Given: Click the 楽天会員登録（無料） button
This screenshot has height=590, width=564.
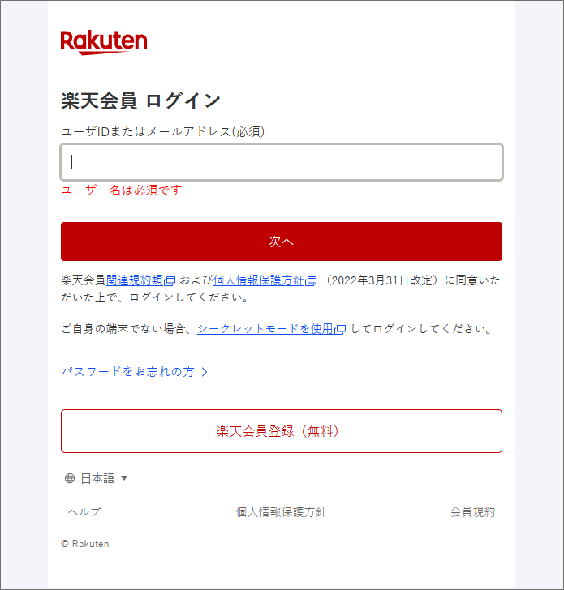Looking at the screenshot, I should click(282, 431).
